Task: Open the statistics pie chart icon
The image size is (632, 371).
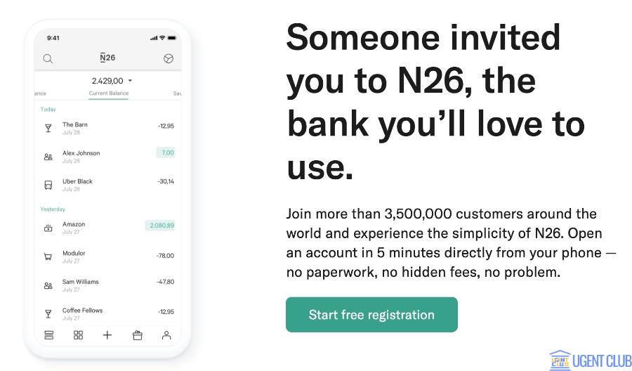Action: (x=168, y=59)
